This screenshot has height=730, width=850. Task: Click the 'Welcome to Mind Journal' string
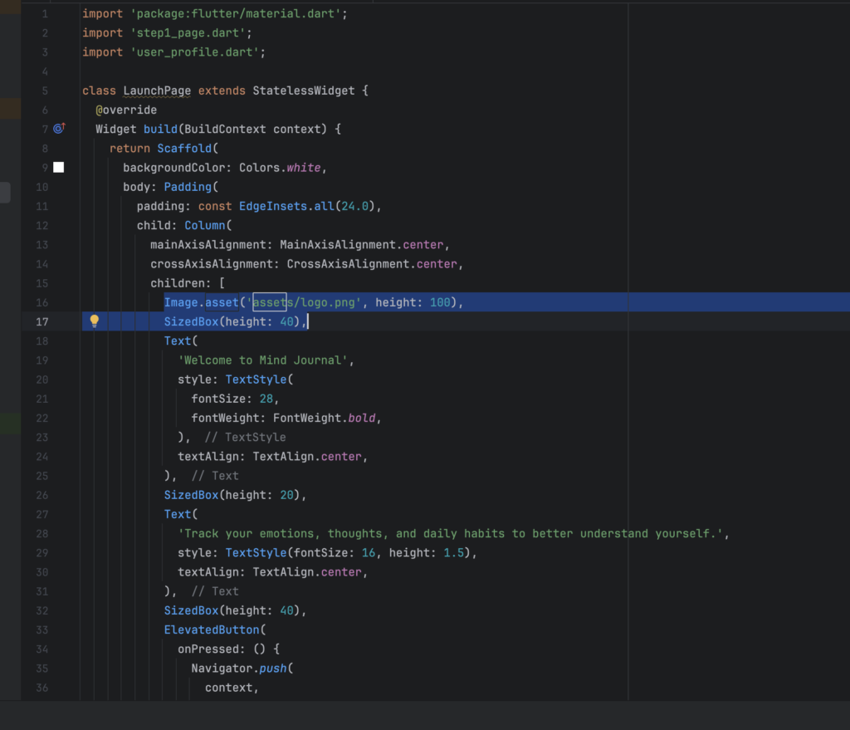click(262, 360)
